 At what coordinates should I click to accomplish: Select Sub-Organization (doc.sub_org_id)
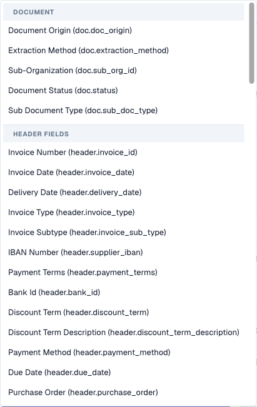click(x=124, y=71)
